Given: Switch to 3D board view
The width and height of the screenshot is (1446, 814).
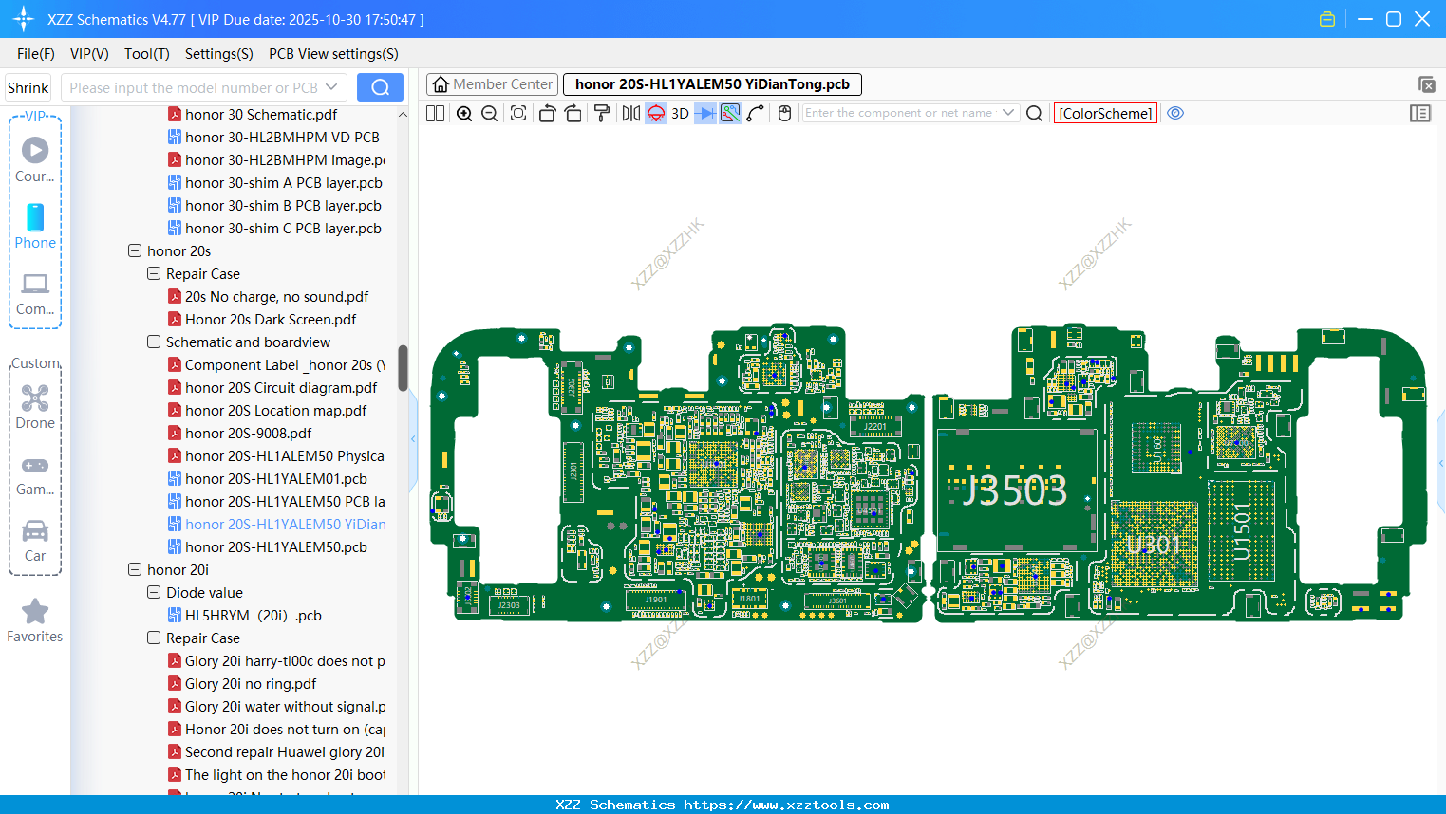Looking at the screenshot, I should point(680,113).
